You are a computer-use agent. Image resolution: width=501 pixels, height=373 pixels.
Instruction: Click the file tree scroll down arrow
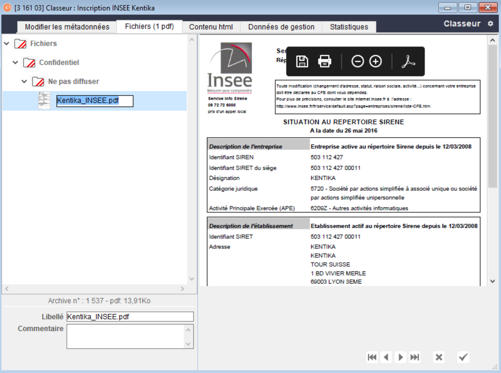point(192,279)
